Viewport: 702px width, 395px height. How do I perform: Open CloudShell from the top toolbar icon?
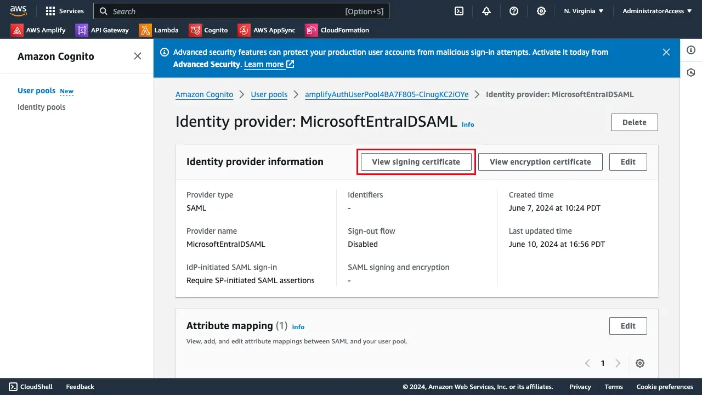point(460,11)
